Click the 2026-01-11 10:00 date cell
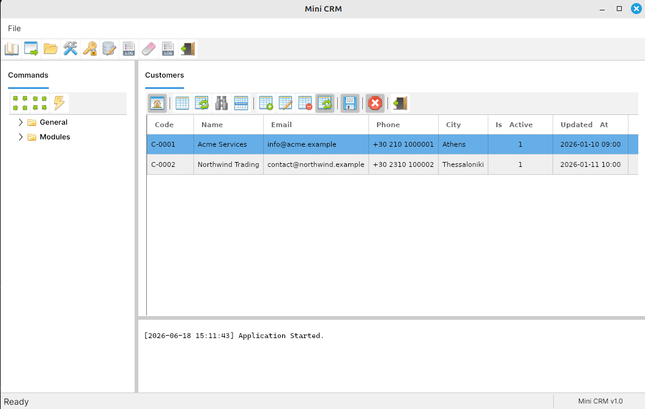The height and width of the screenshot is (409, 645). click(x=591, y=164)
